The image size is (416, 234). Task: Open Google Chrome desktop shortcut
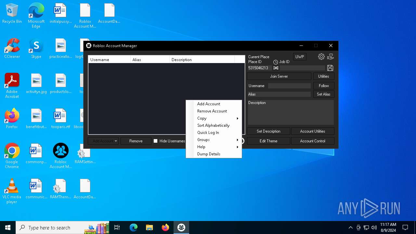12,156
